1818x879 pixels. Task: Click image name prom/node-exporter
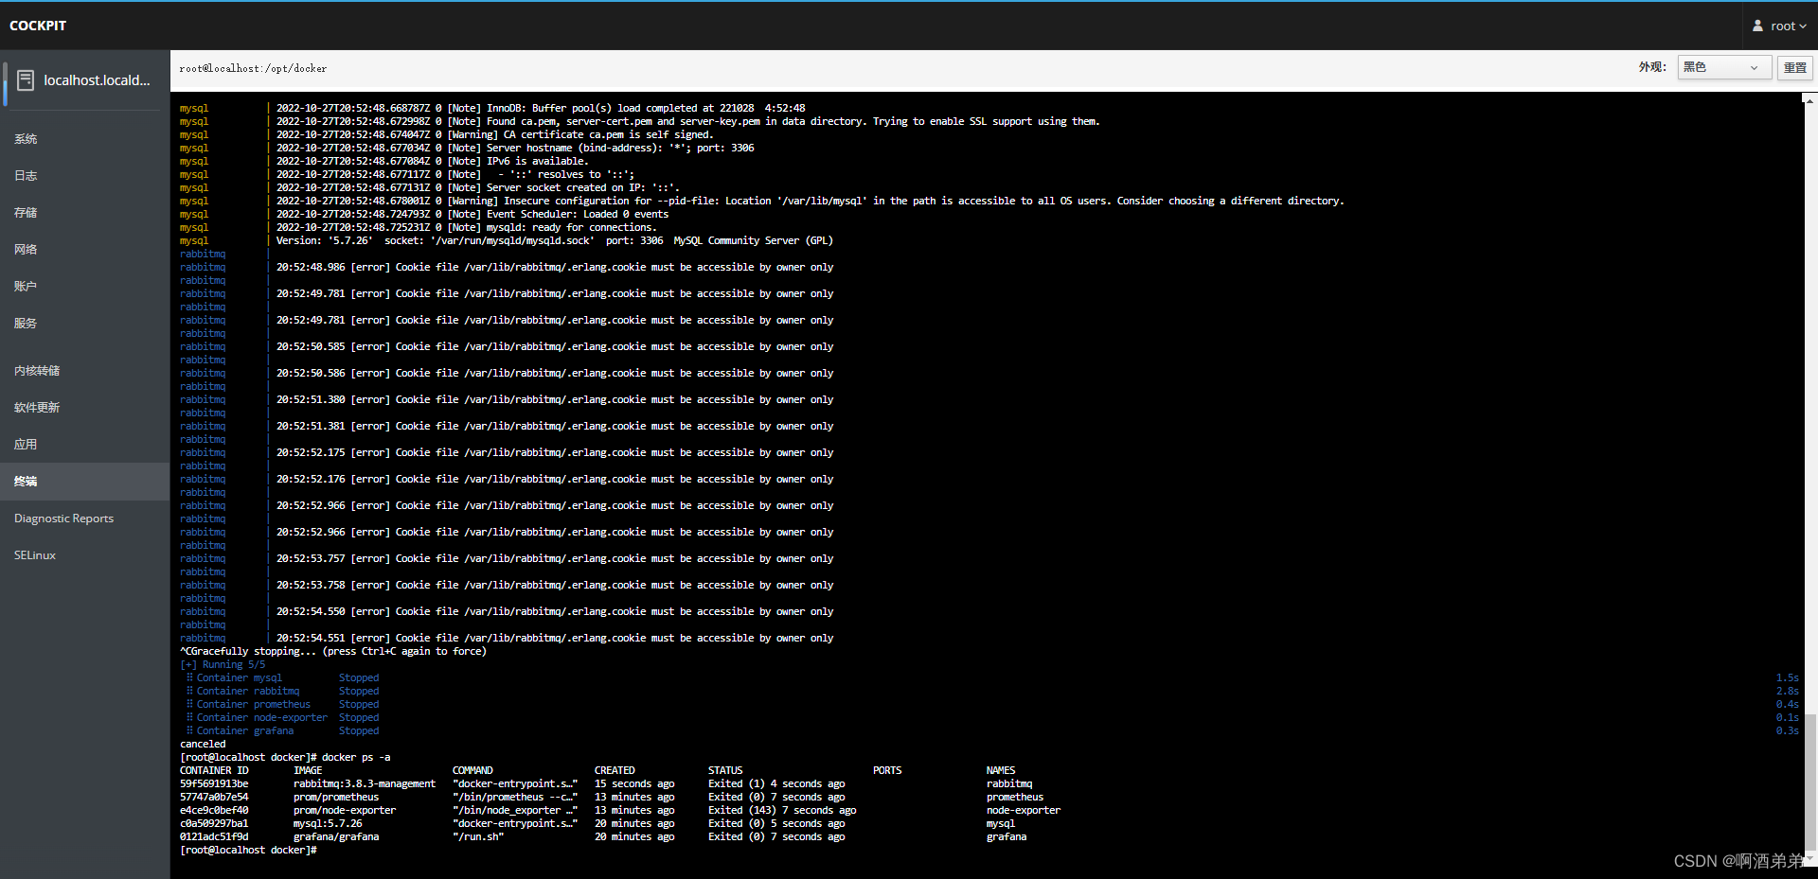(345, 810)
